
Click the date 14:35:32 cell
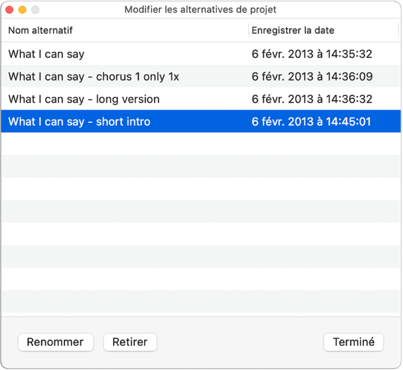coord(312,54)
